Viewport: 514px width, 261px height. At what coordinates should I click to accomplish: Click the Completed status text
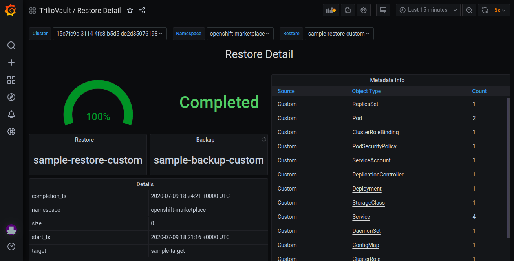click(x=219, y=103)
